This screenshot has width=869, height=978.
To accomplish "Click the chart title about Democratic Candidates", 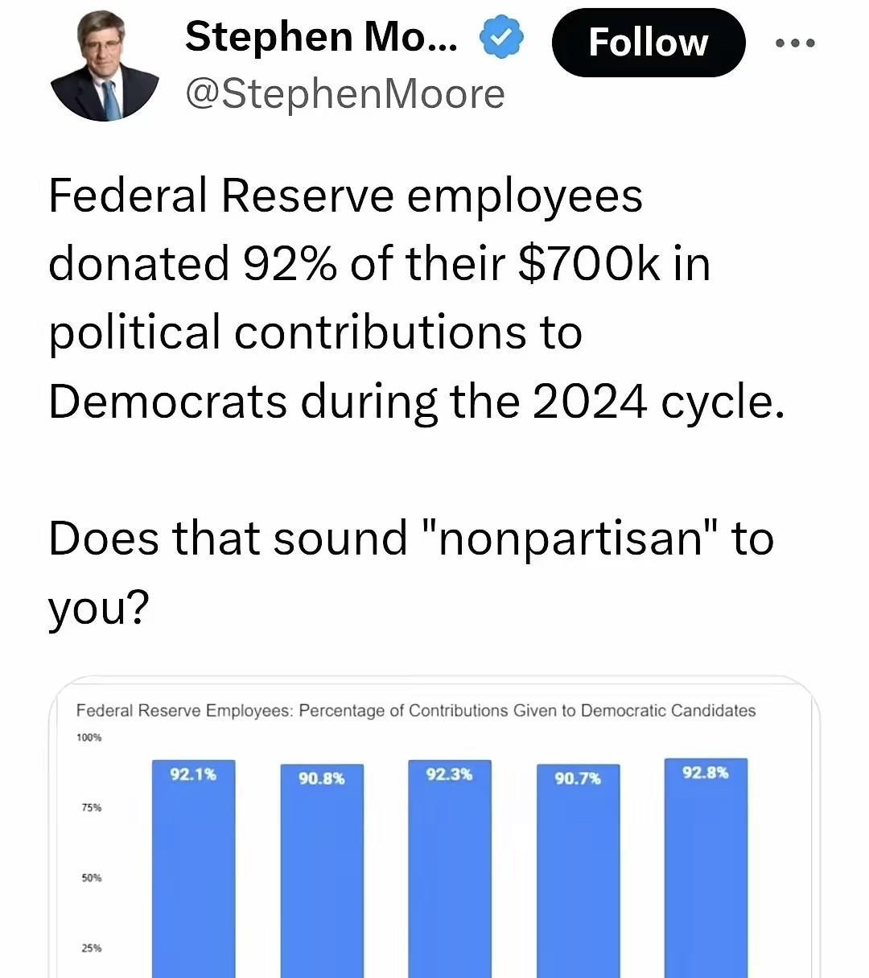I will (x=416, y=711).
